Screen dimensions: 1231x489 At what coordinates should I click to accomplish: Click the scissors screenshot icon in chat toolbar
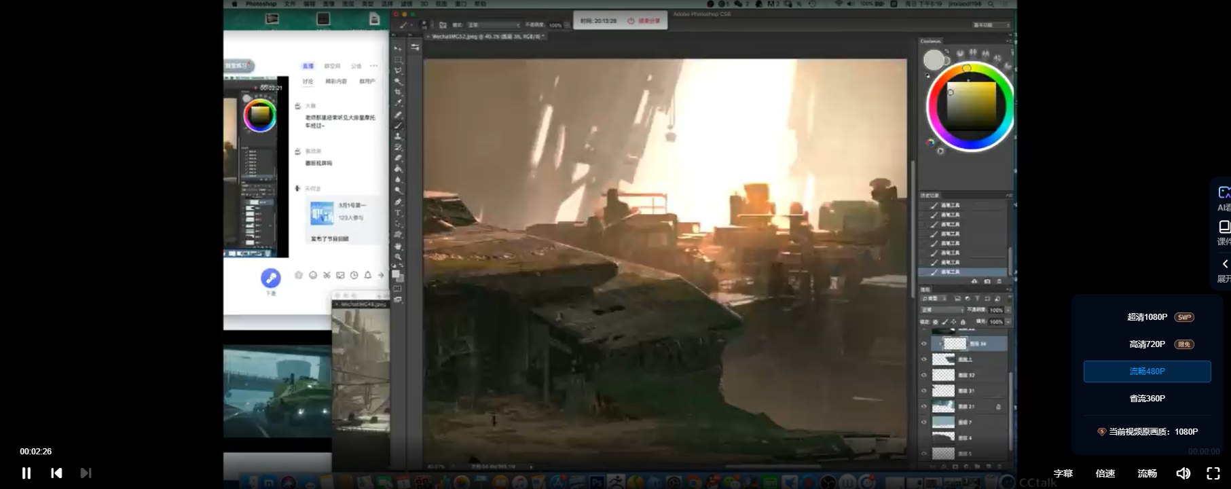tap(327, 275)
